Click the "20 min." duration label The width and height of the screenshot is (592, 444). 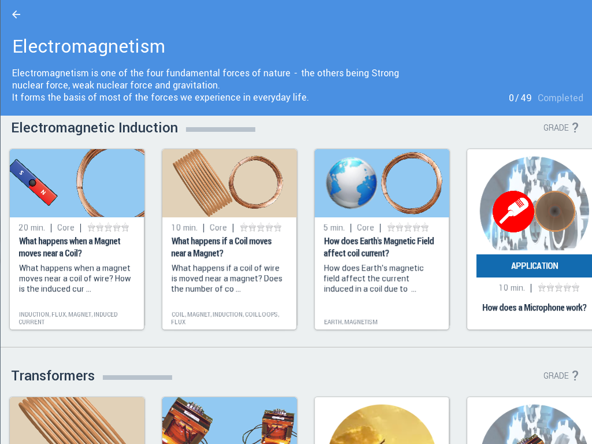[32, 228]
